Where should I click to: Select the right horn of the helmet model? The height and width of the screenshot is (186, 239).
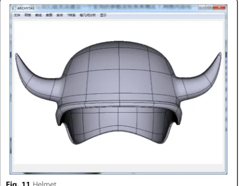click(x=200, y=81)
